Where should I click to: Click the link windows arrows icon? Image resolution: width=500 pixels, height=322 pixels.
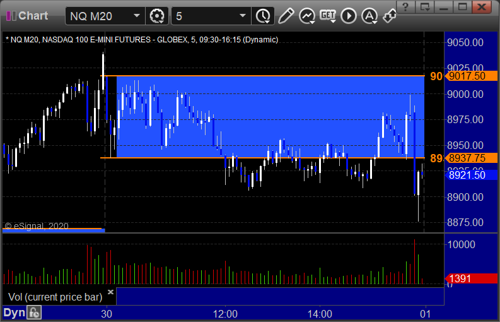390,16
